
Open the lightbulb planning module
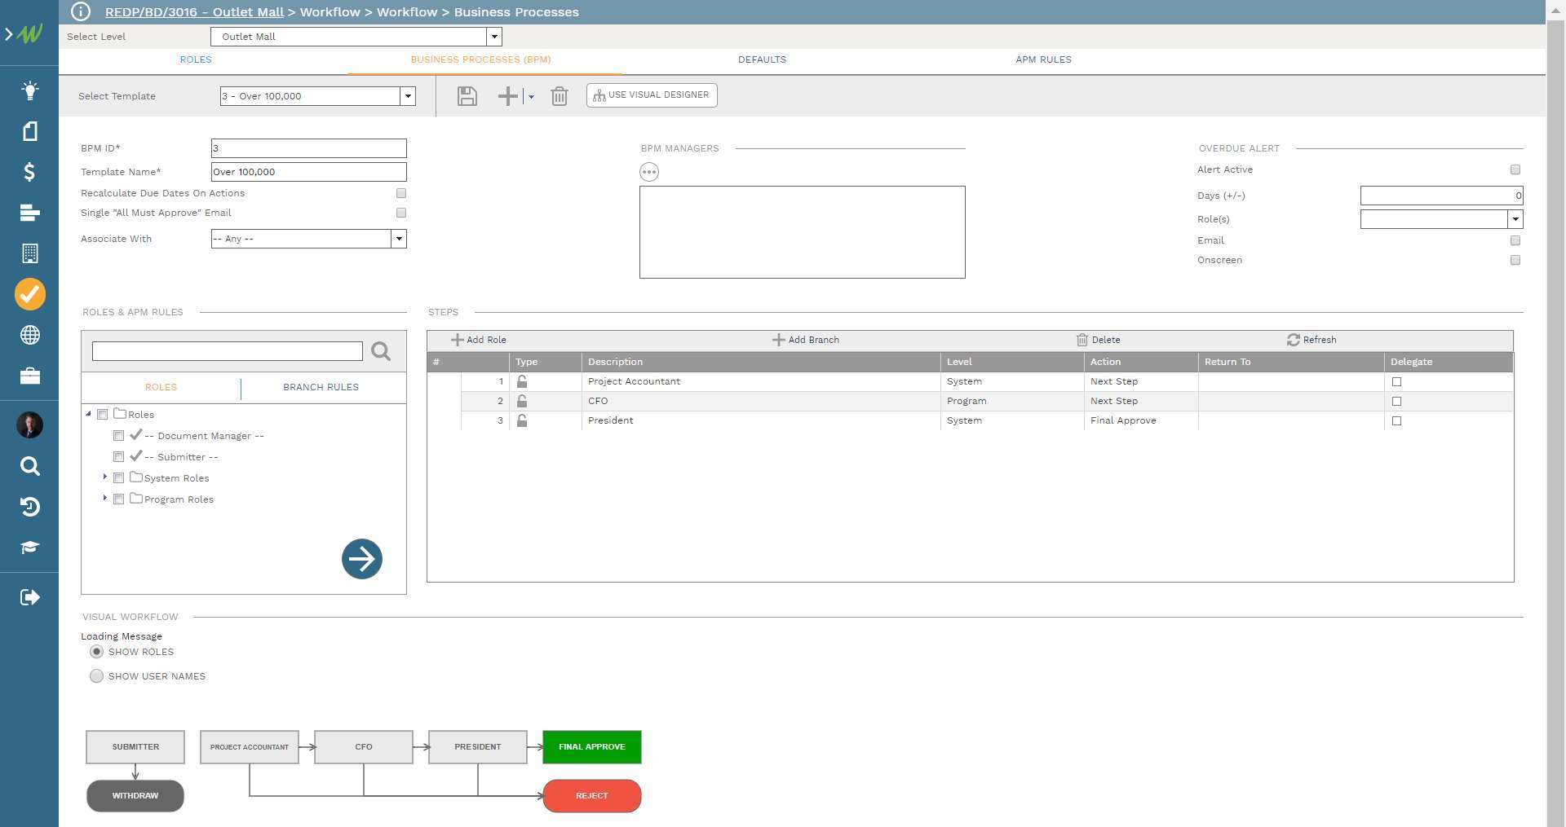point(29,90)
